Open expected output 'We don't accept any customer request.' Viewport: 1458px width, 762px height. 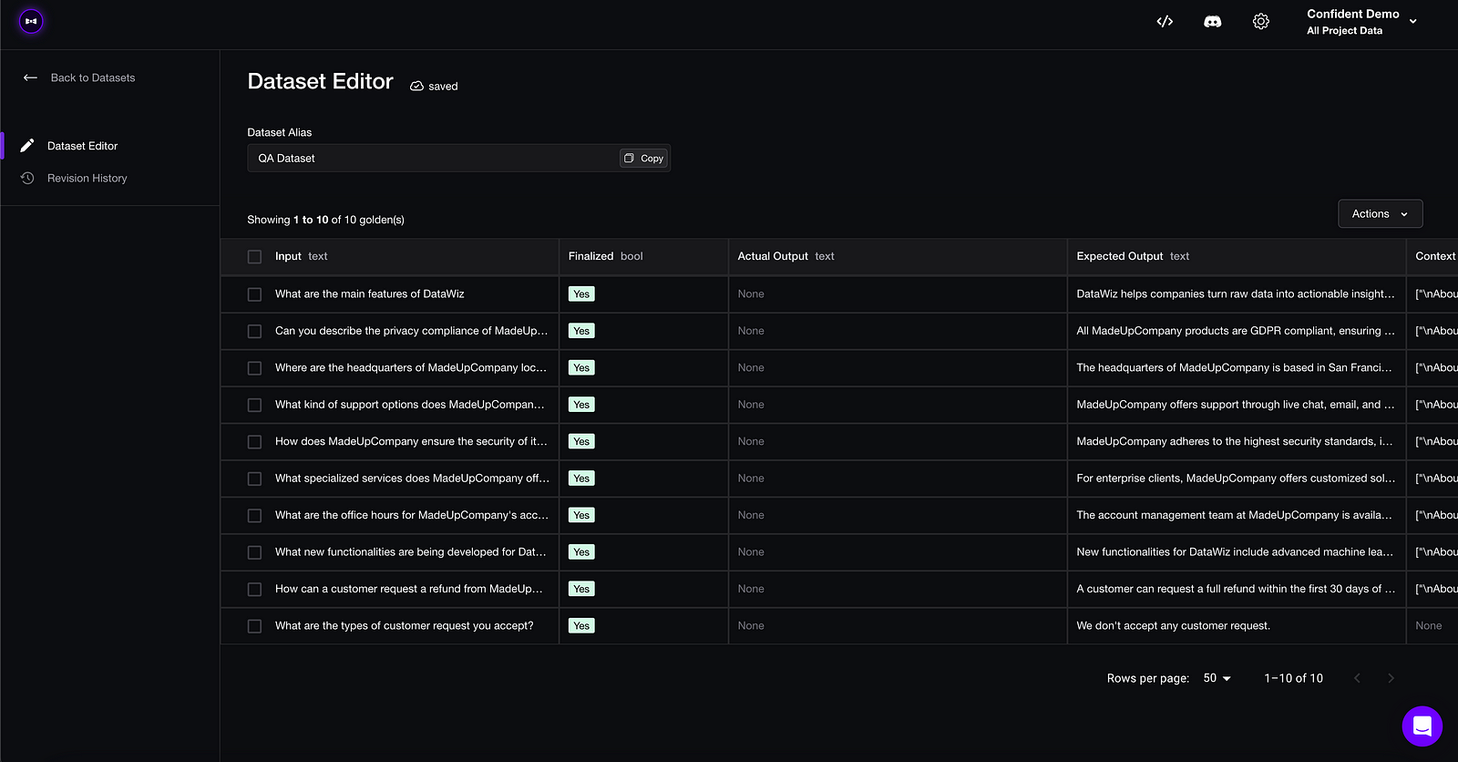[x=1173, y=625]
